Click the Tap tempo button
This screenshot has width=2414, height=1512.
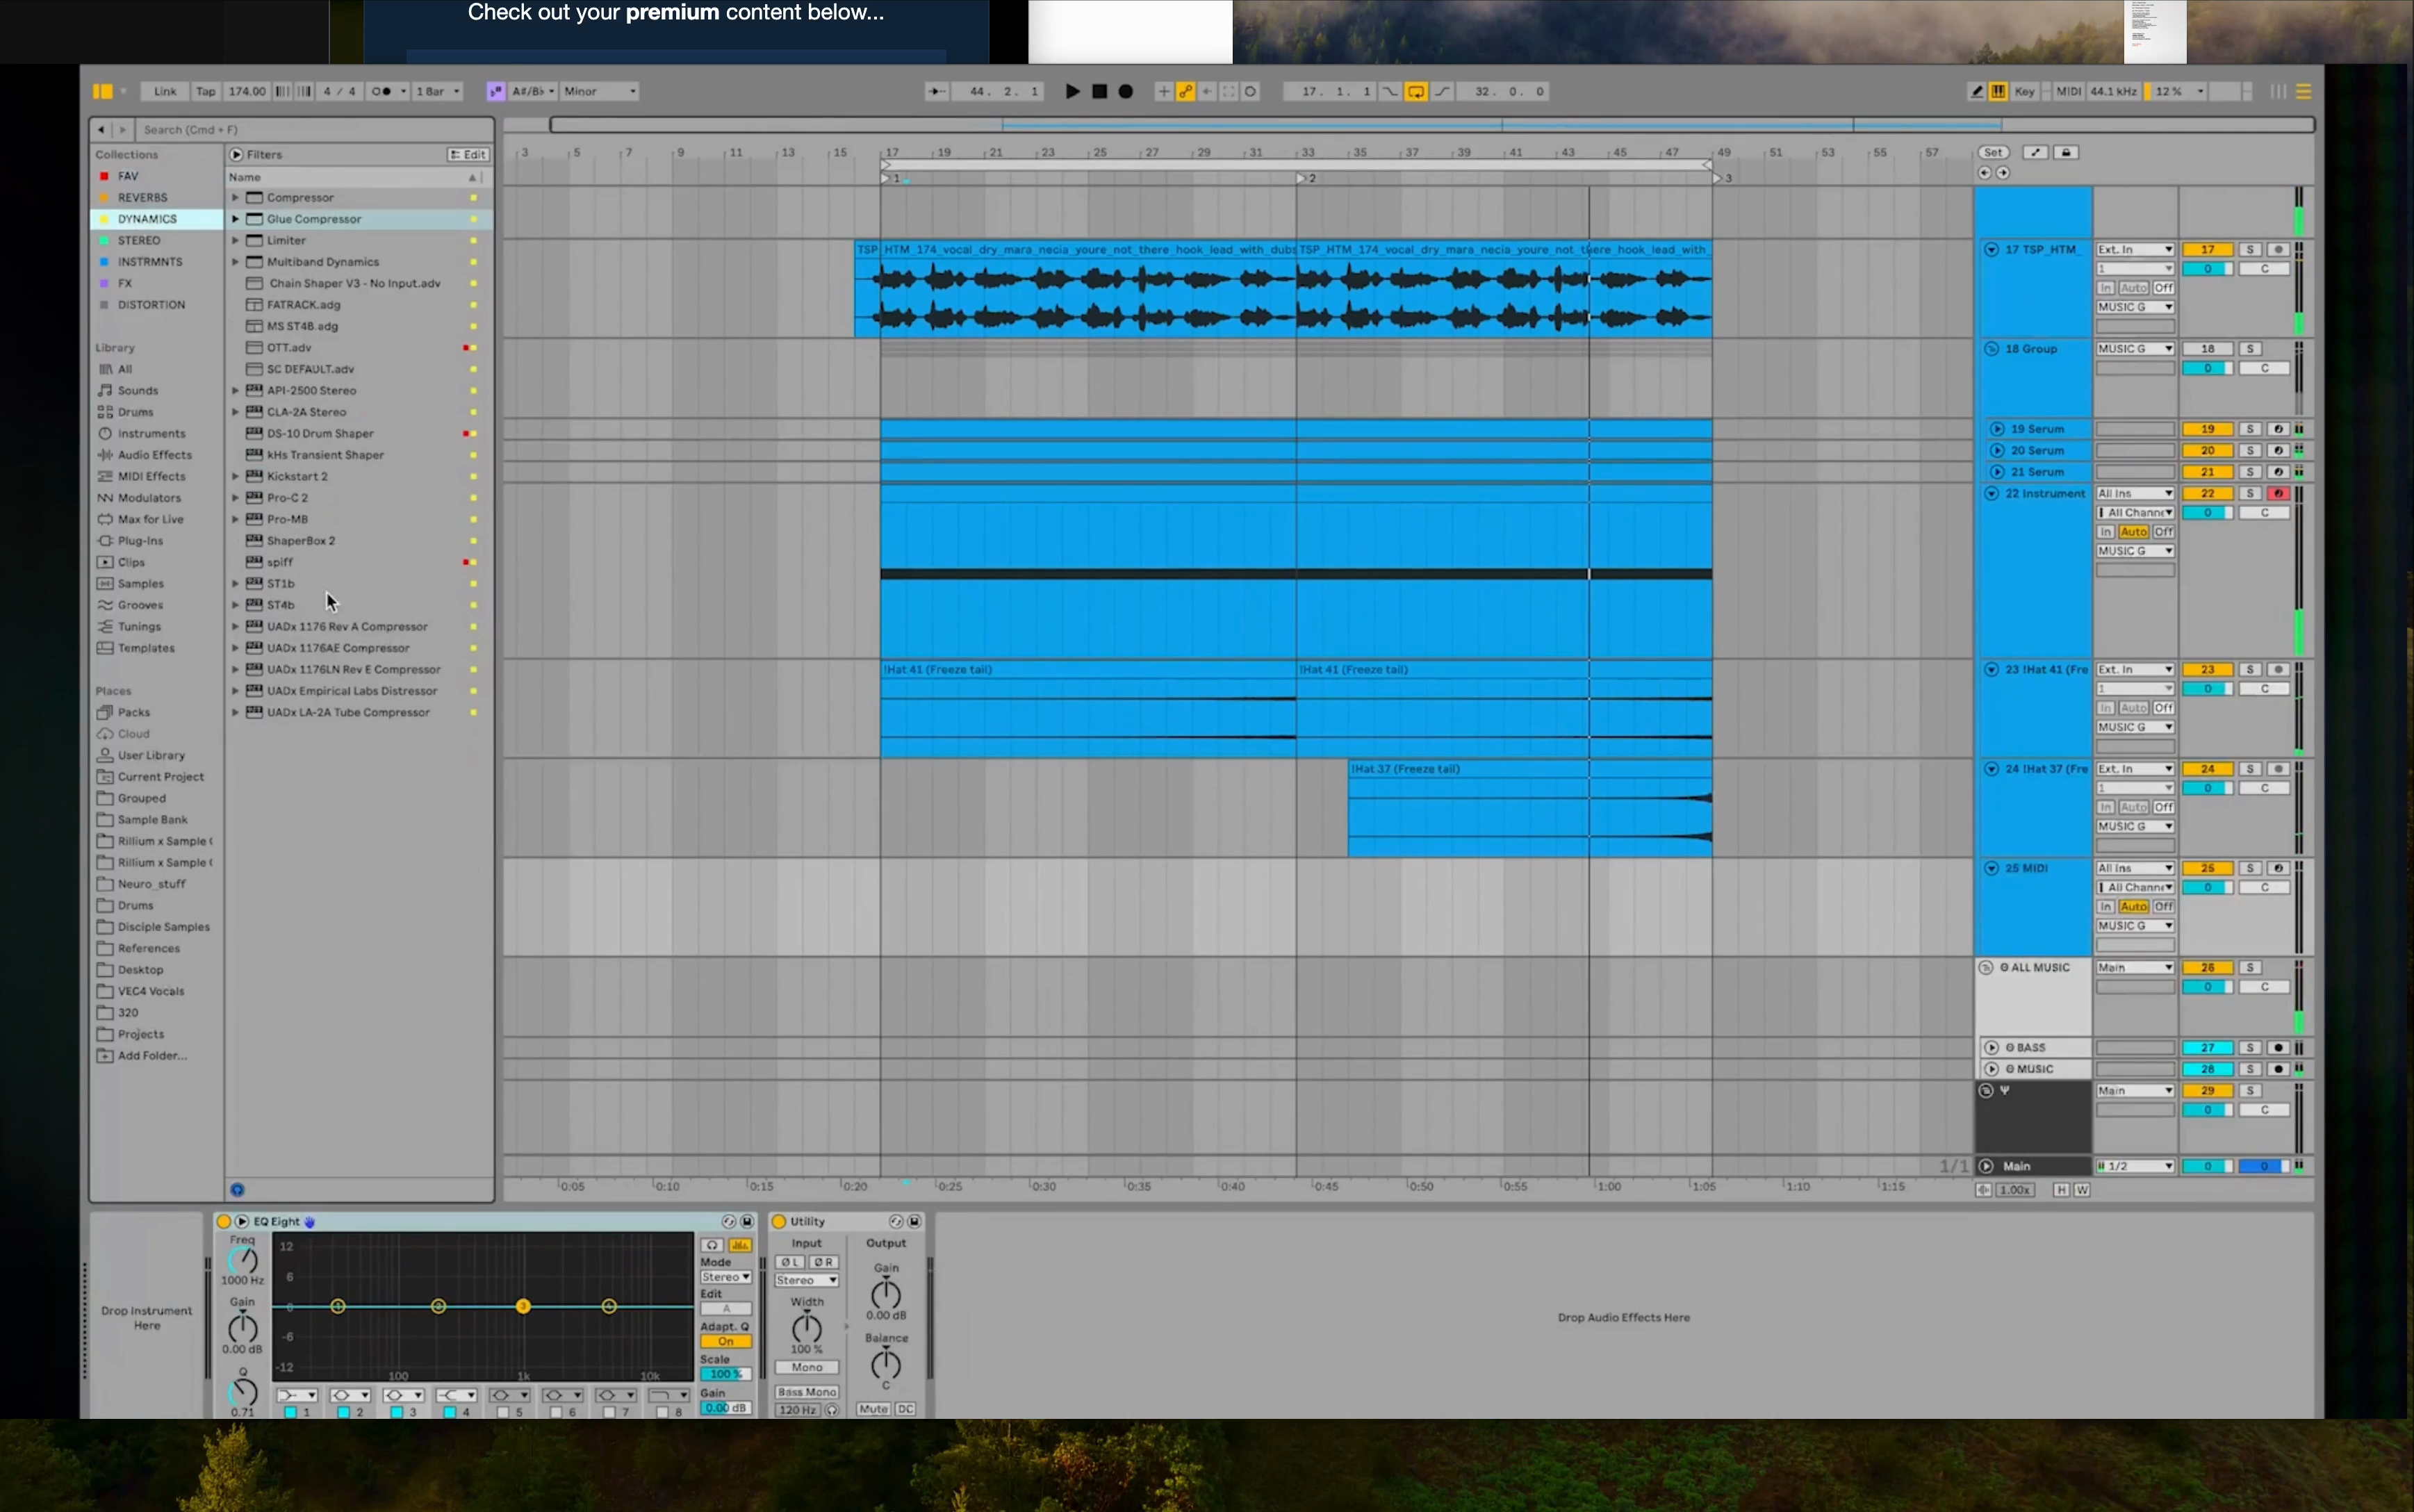click(x=206, y=91)
